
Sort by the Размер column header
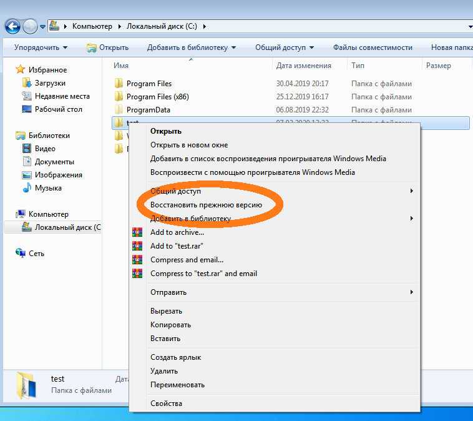click(438, 66)
